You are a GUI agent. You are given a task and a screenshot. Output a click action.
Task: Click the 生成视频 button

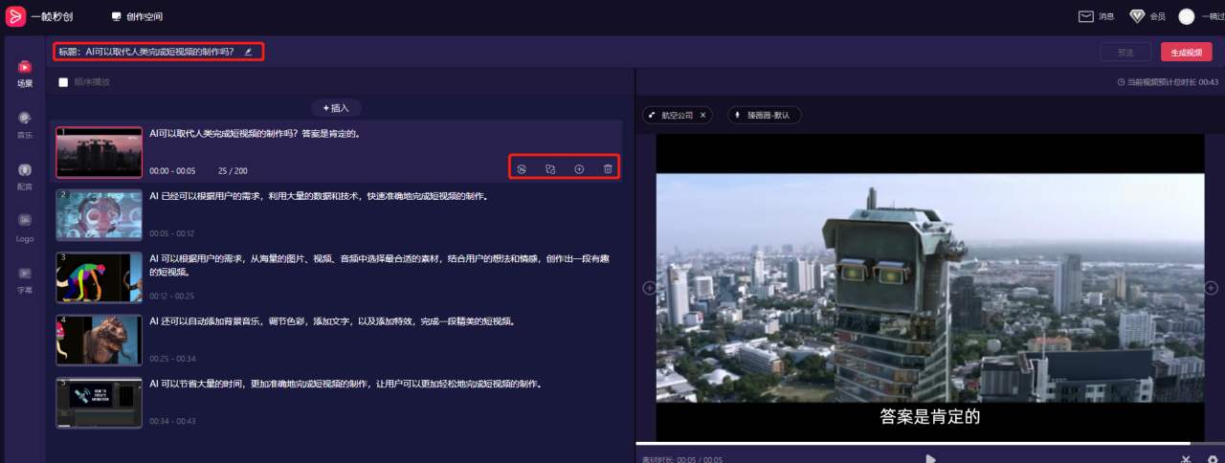[1186, 52]
